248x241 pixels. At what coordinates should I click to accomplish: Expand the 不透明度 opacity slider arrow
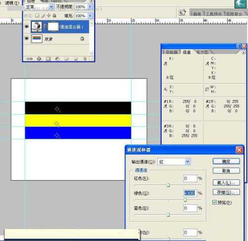[x=90, y=7]
